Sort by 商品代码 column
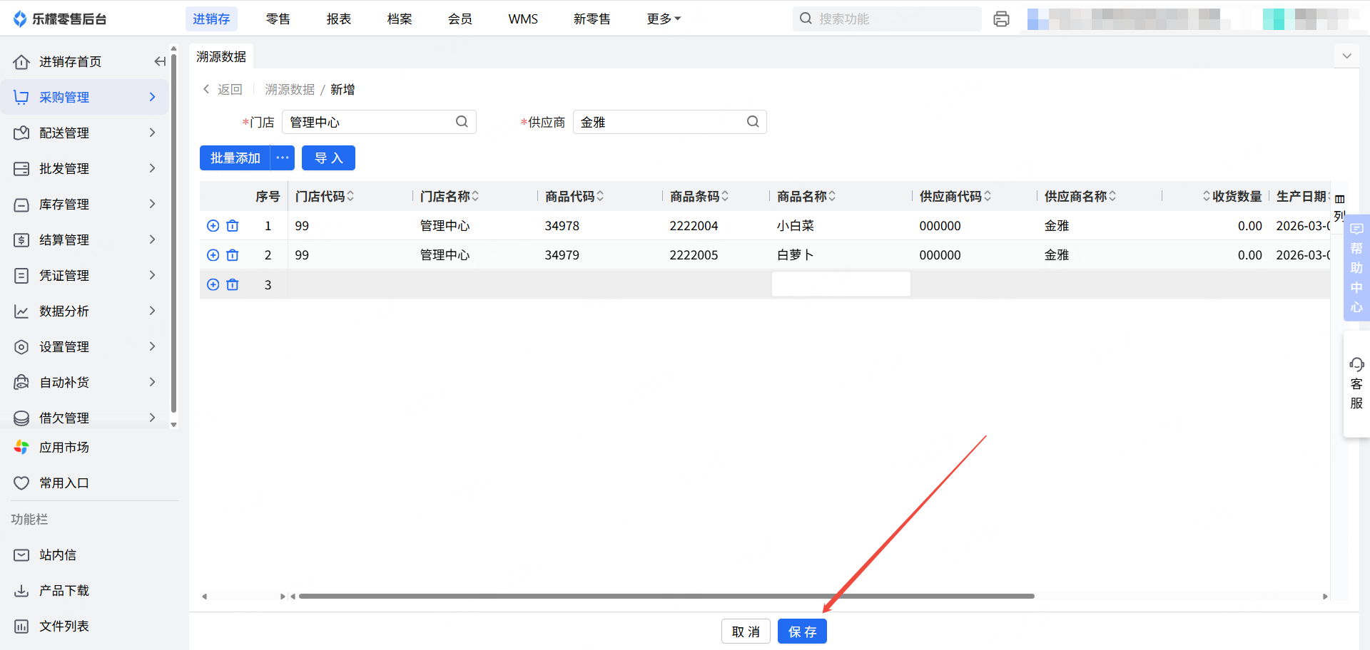Viewport: 1370px width, 650px height. (x=600, y=196)
